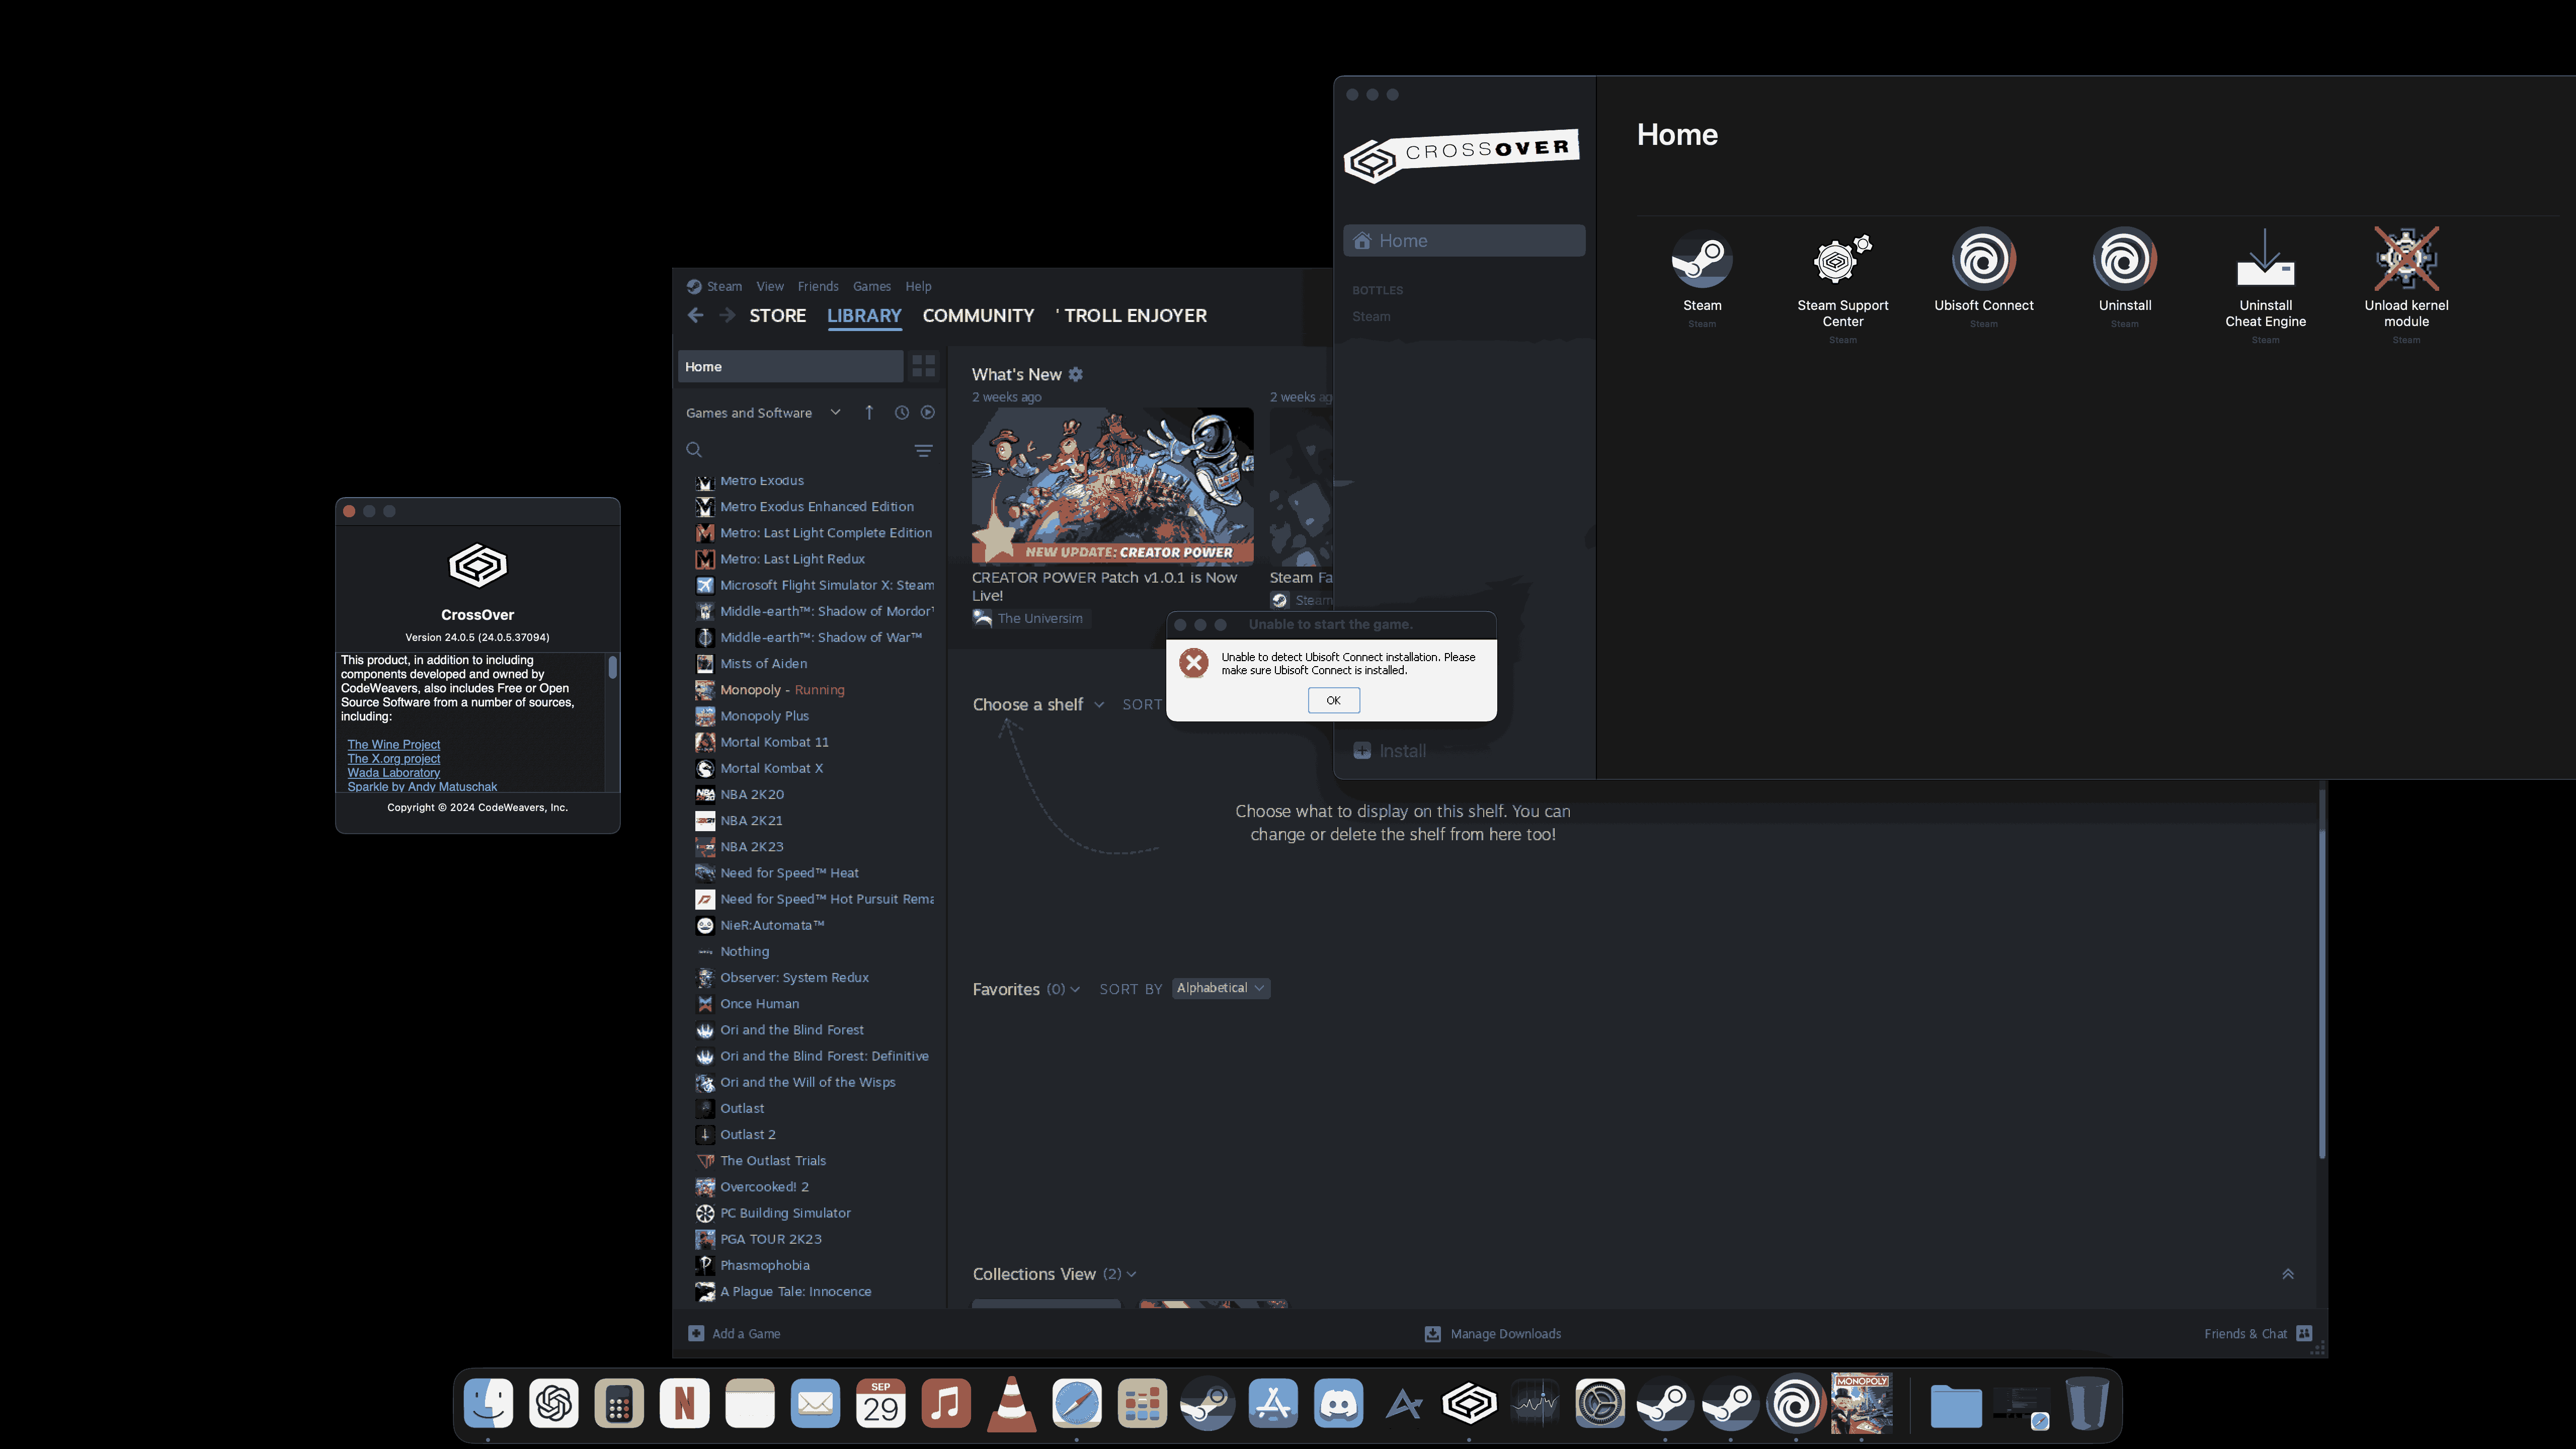2576x1449 pixels.
Task: Switch to the STORE tab
Action: click(x=777, y=316)
